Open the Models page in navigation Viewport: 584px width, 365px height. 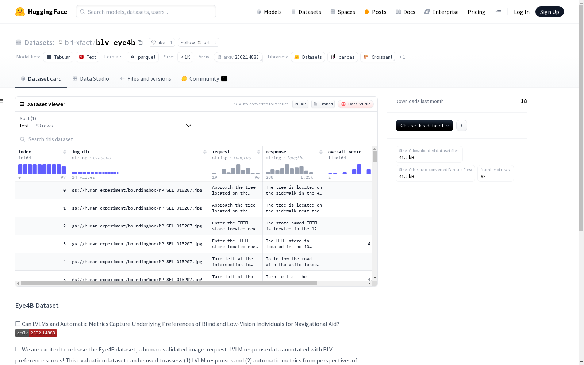click(x=269, y=12)
